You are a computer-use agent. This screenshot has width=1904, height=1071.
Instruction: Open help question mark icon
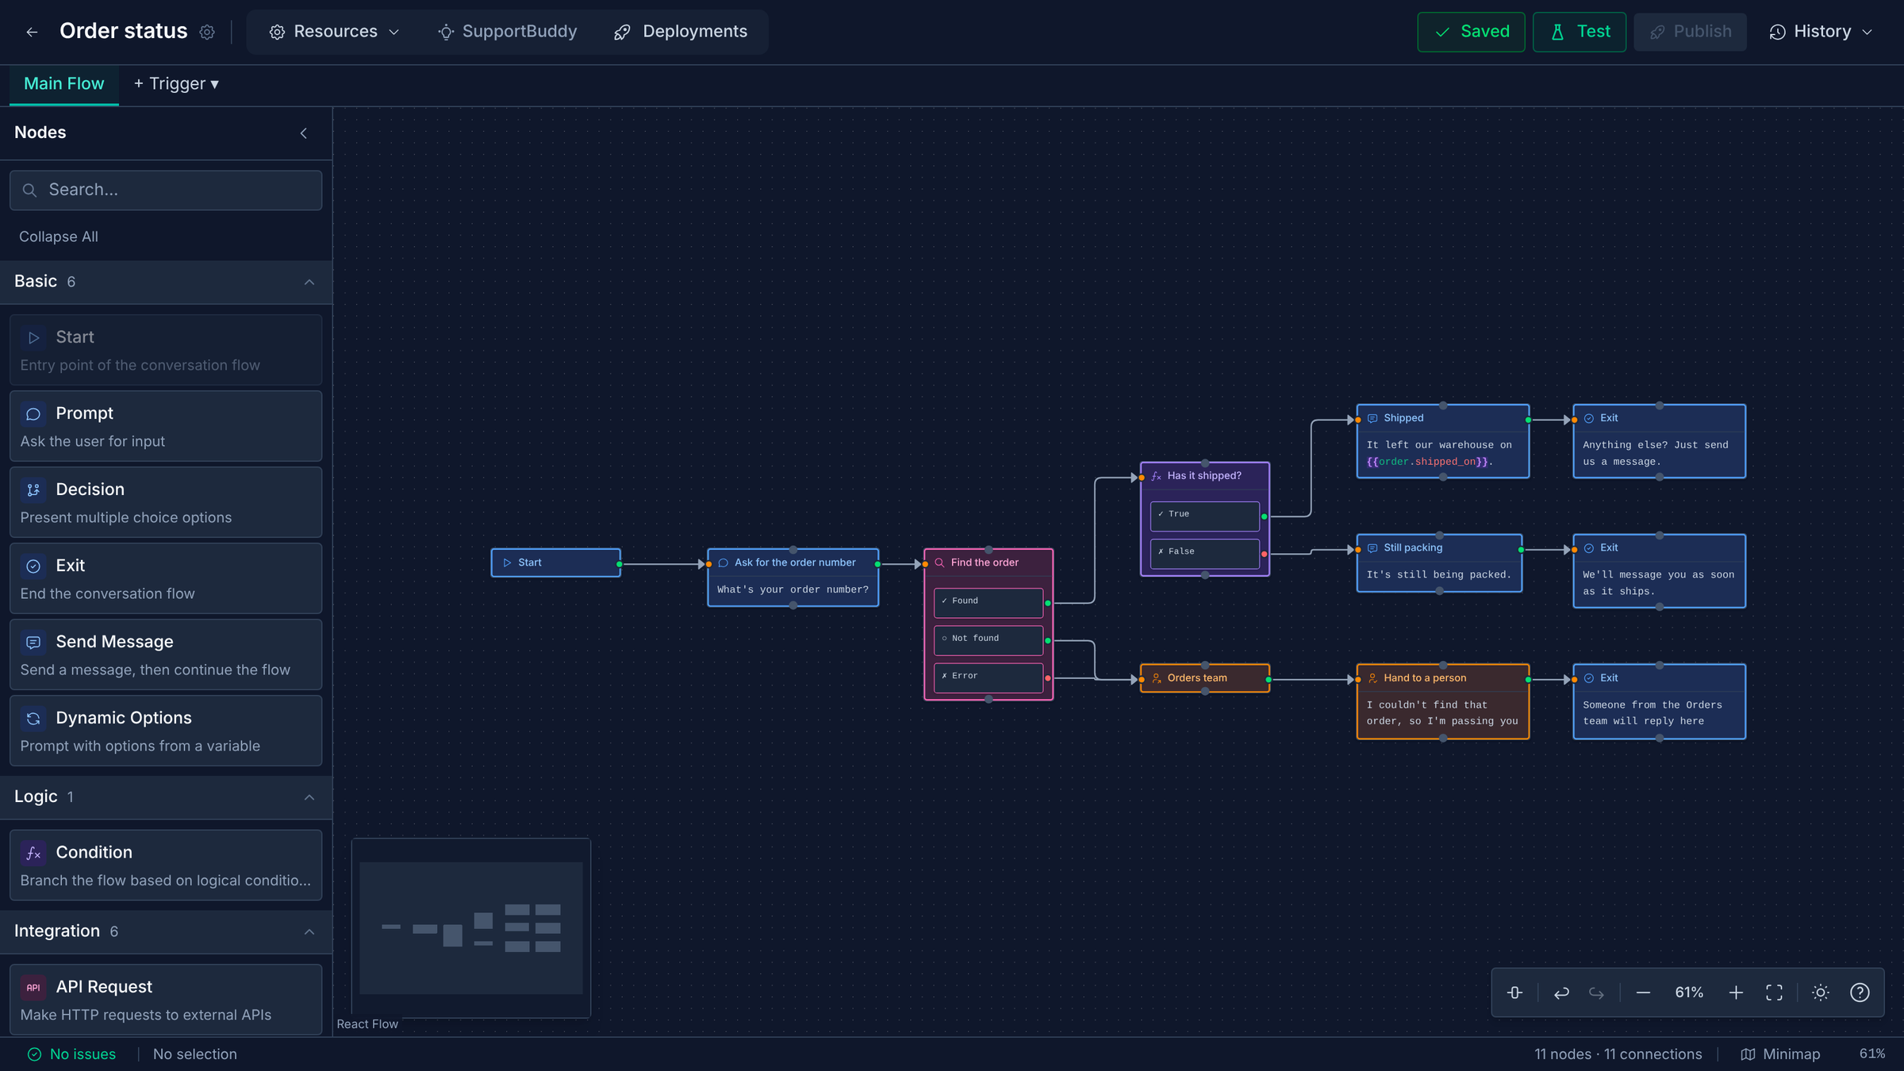point(1860,992)
